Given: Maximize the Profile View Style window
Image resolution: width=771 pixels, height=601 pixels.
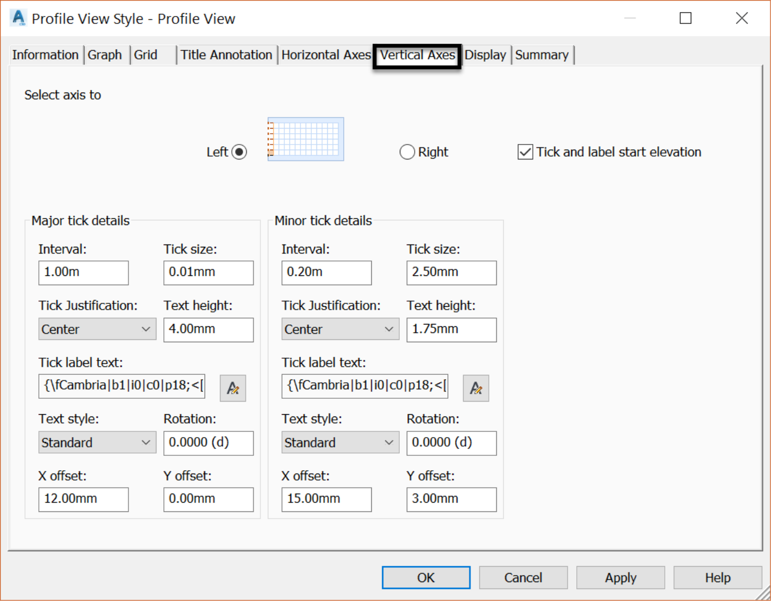Looking at the screenshot, I should point(685,18).
